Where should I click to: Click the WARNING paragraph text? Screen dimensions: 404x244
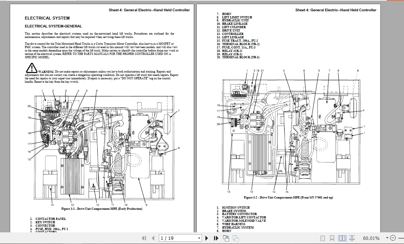coord(101,77)
